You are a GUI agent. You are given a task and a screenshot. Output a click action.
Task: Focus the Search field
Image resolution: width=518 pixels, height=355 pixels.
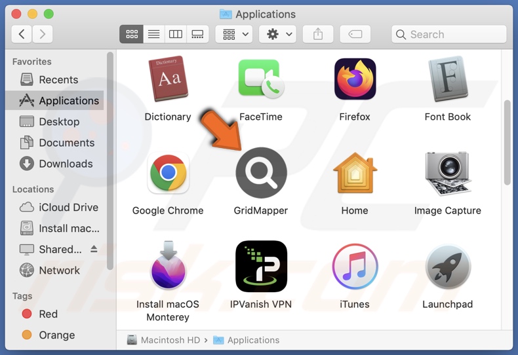coord(448,34)
